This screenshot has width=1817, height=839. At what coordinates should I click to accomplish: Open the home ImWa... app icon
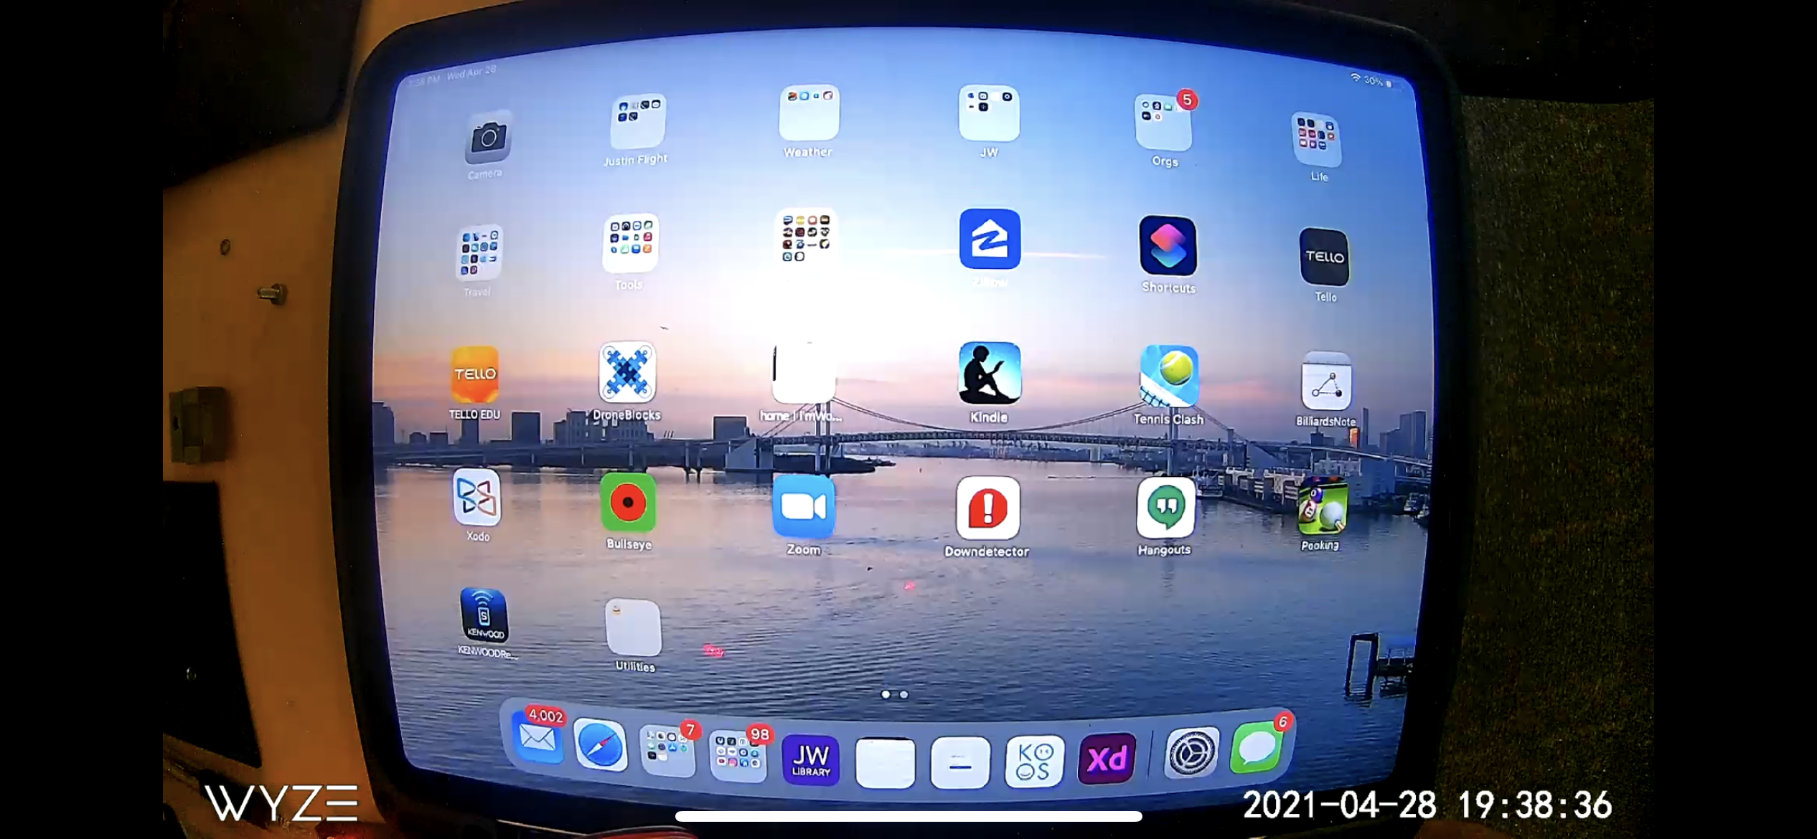point(804,371)
